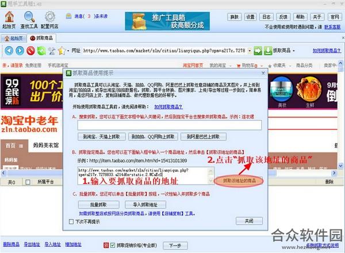Screen dimensions: 345x253
Task: Click 抓取该地址的商品 button
Action: [239, 181]
